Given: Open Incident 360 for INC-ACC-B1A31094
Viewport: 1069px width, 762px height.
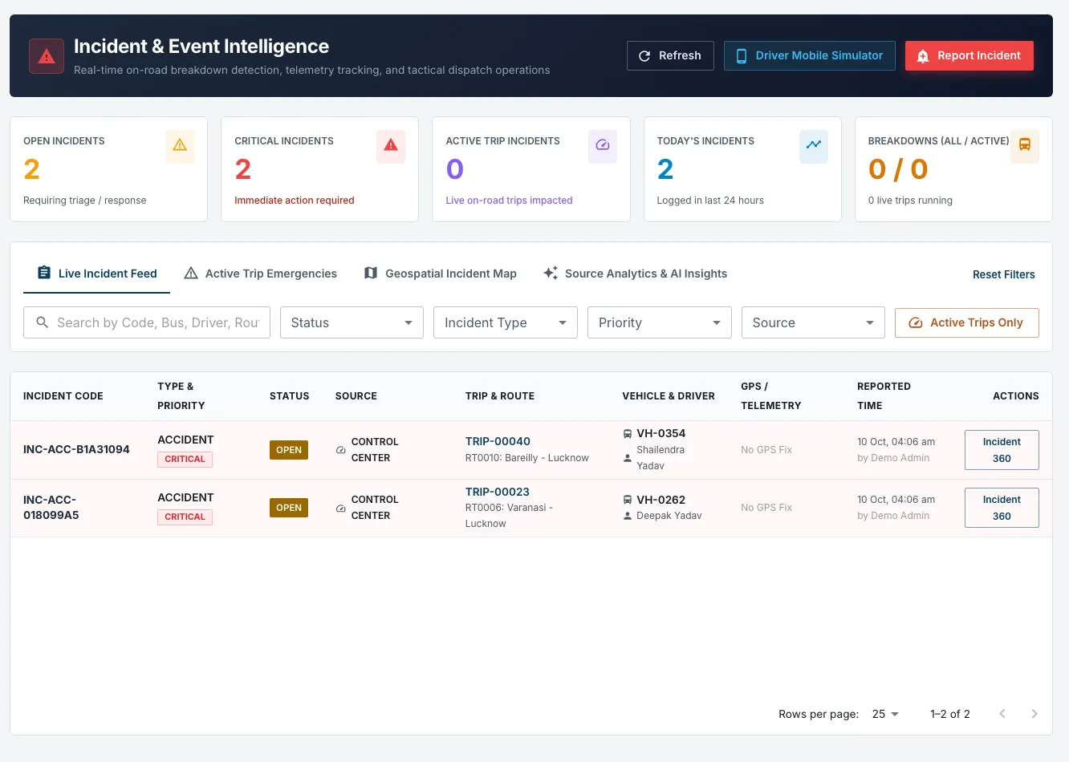Looking at the screenshot, I should 1002,450.
